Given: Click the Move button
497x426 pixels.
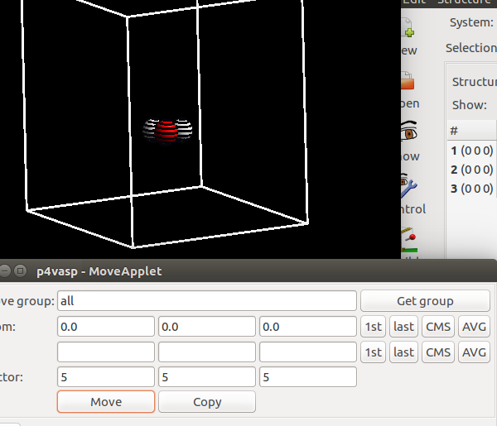Looking at the screenshot, I should (x=105, y=402).
